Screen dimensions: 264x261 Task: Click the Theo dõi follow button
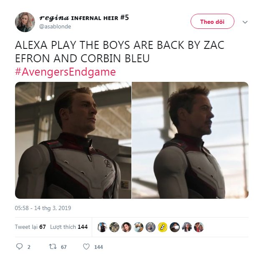coord(212,21)
